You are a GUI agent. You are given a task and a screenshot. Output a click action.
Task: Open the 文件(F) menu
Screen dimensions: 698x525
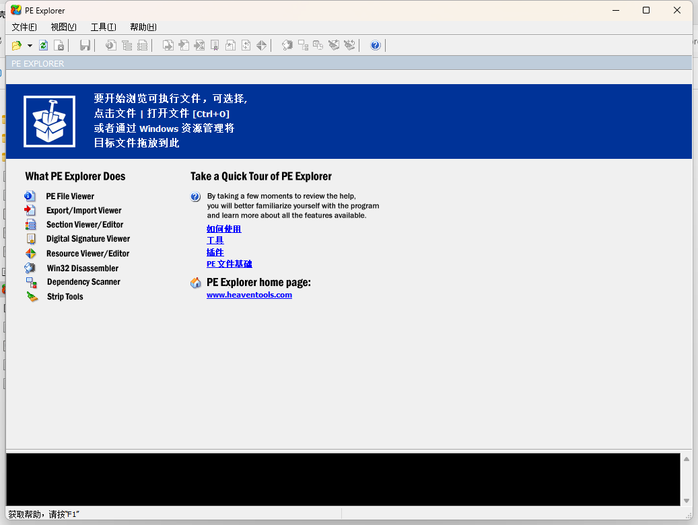24,27
